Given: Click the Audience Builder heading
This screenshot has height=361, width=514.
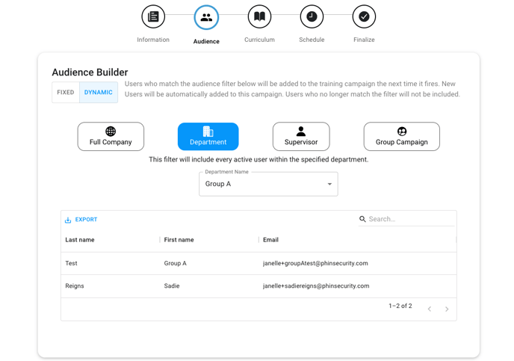Looking at the screenshot, I should click(90, 72).
